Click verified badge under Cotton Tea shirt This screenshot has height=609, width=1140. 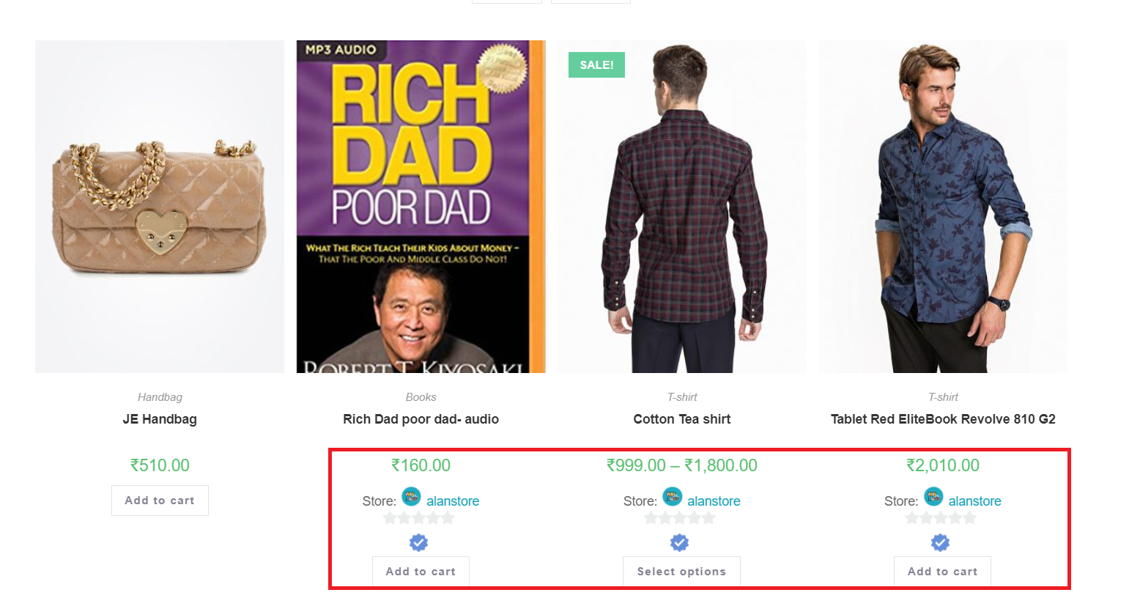[x=679, y=542]
